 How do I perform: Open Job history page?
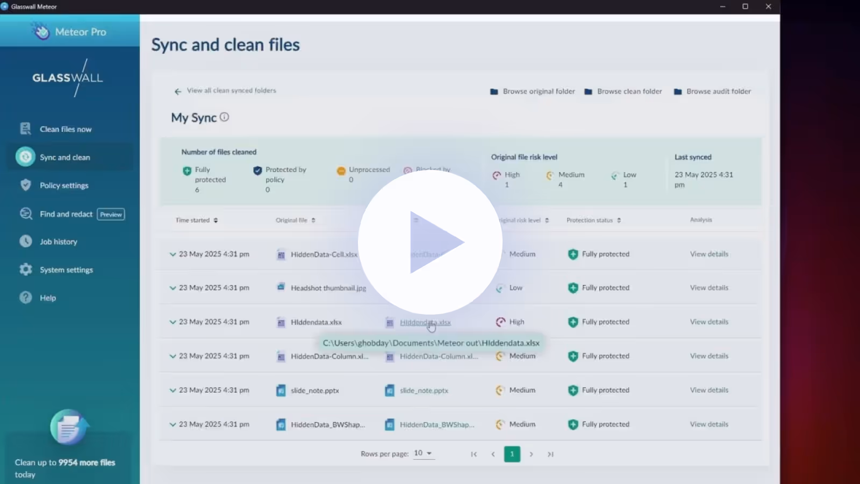(x=59, y=242)
